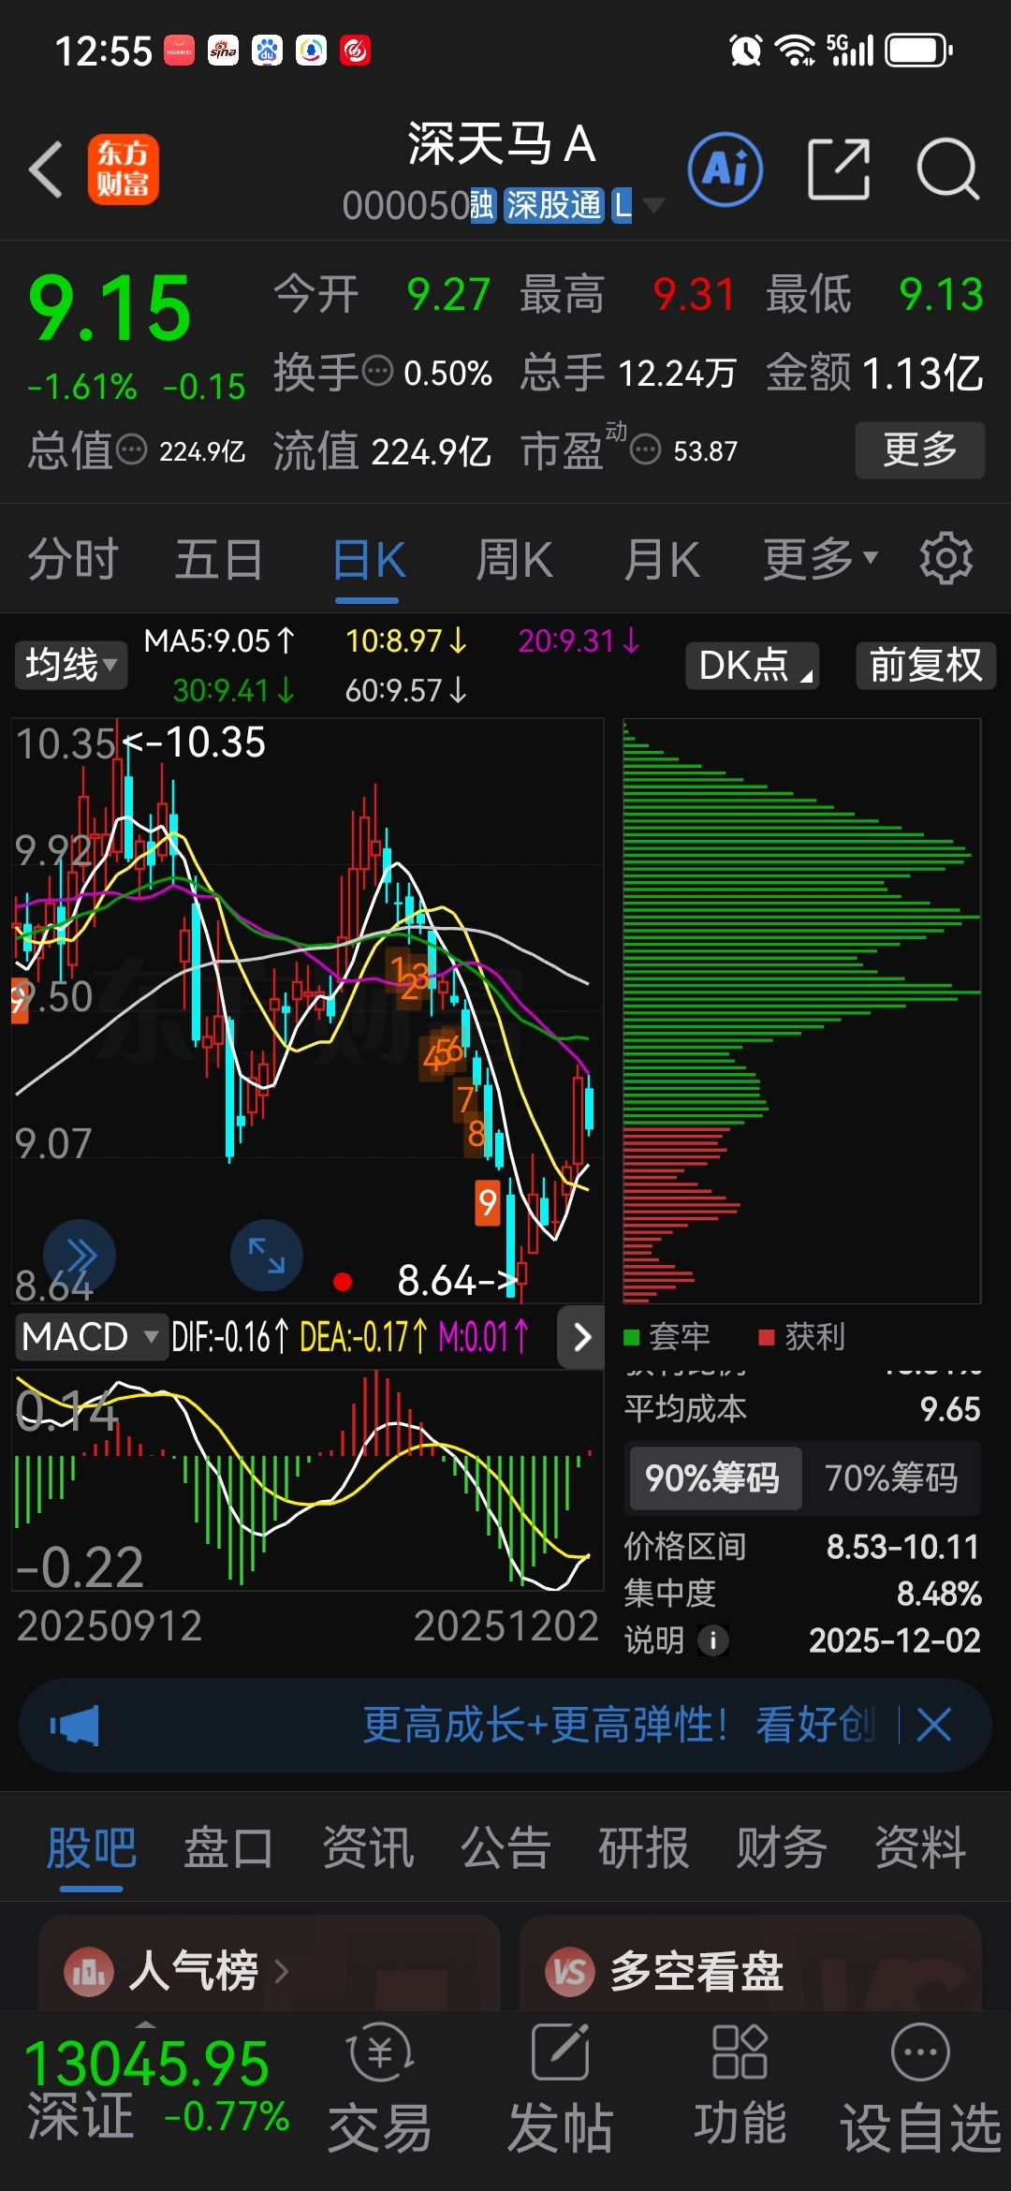Open the search magnifier icon
Image resolution: width=1011 pixels, height=2191 pixels.
pyautogui.click(x=947, y=169)
